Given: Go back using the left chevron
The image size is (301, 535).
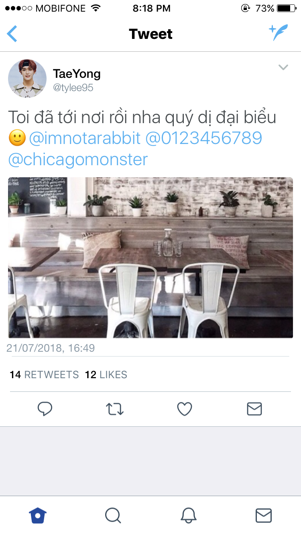Looking at the screenshot, I should click(12, 34).
